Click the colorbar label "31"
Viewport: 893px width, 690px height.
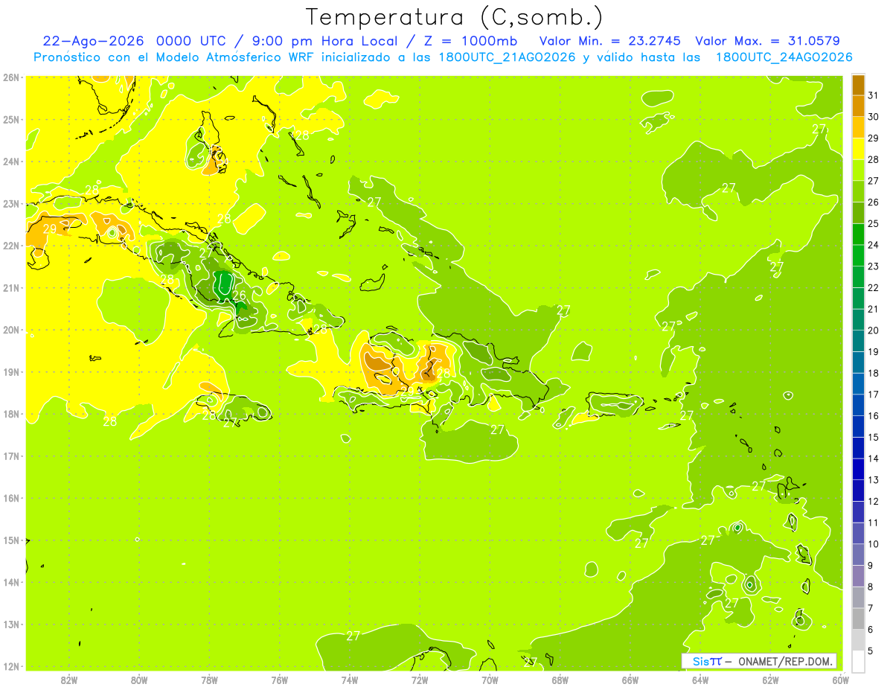pos(874,95)
